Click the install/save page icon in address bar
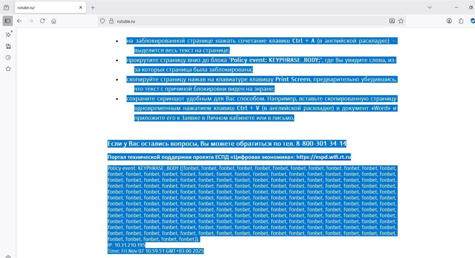The image size is (475, 258). [x=392, y=21]
